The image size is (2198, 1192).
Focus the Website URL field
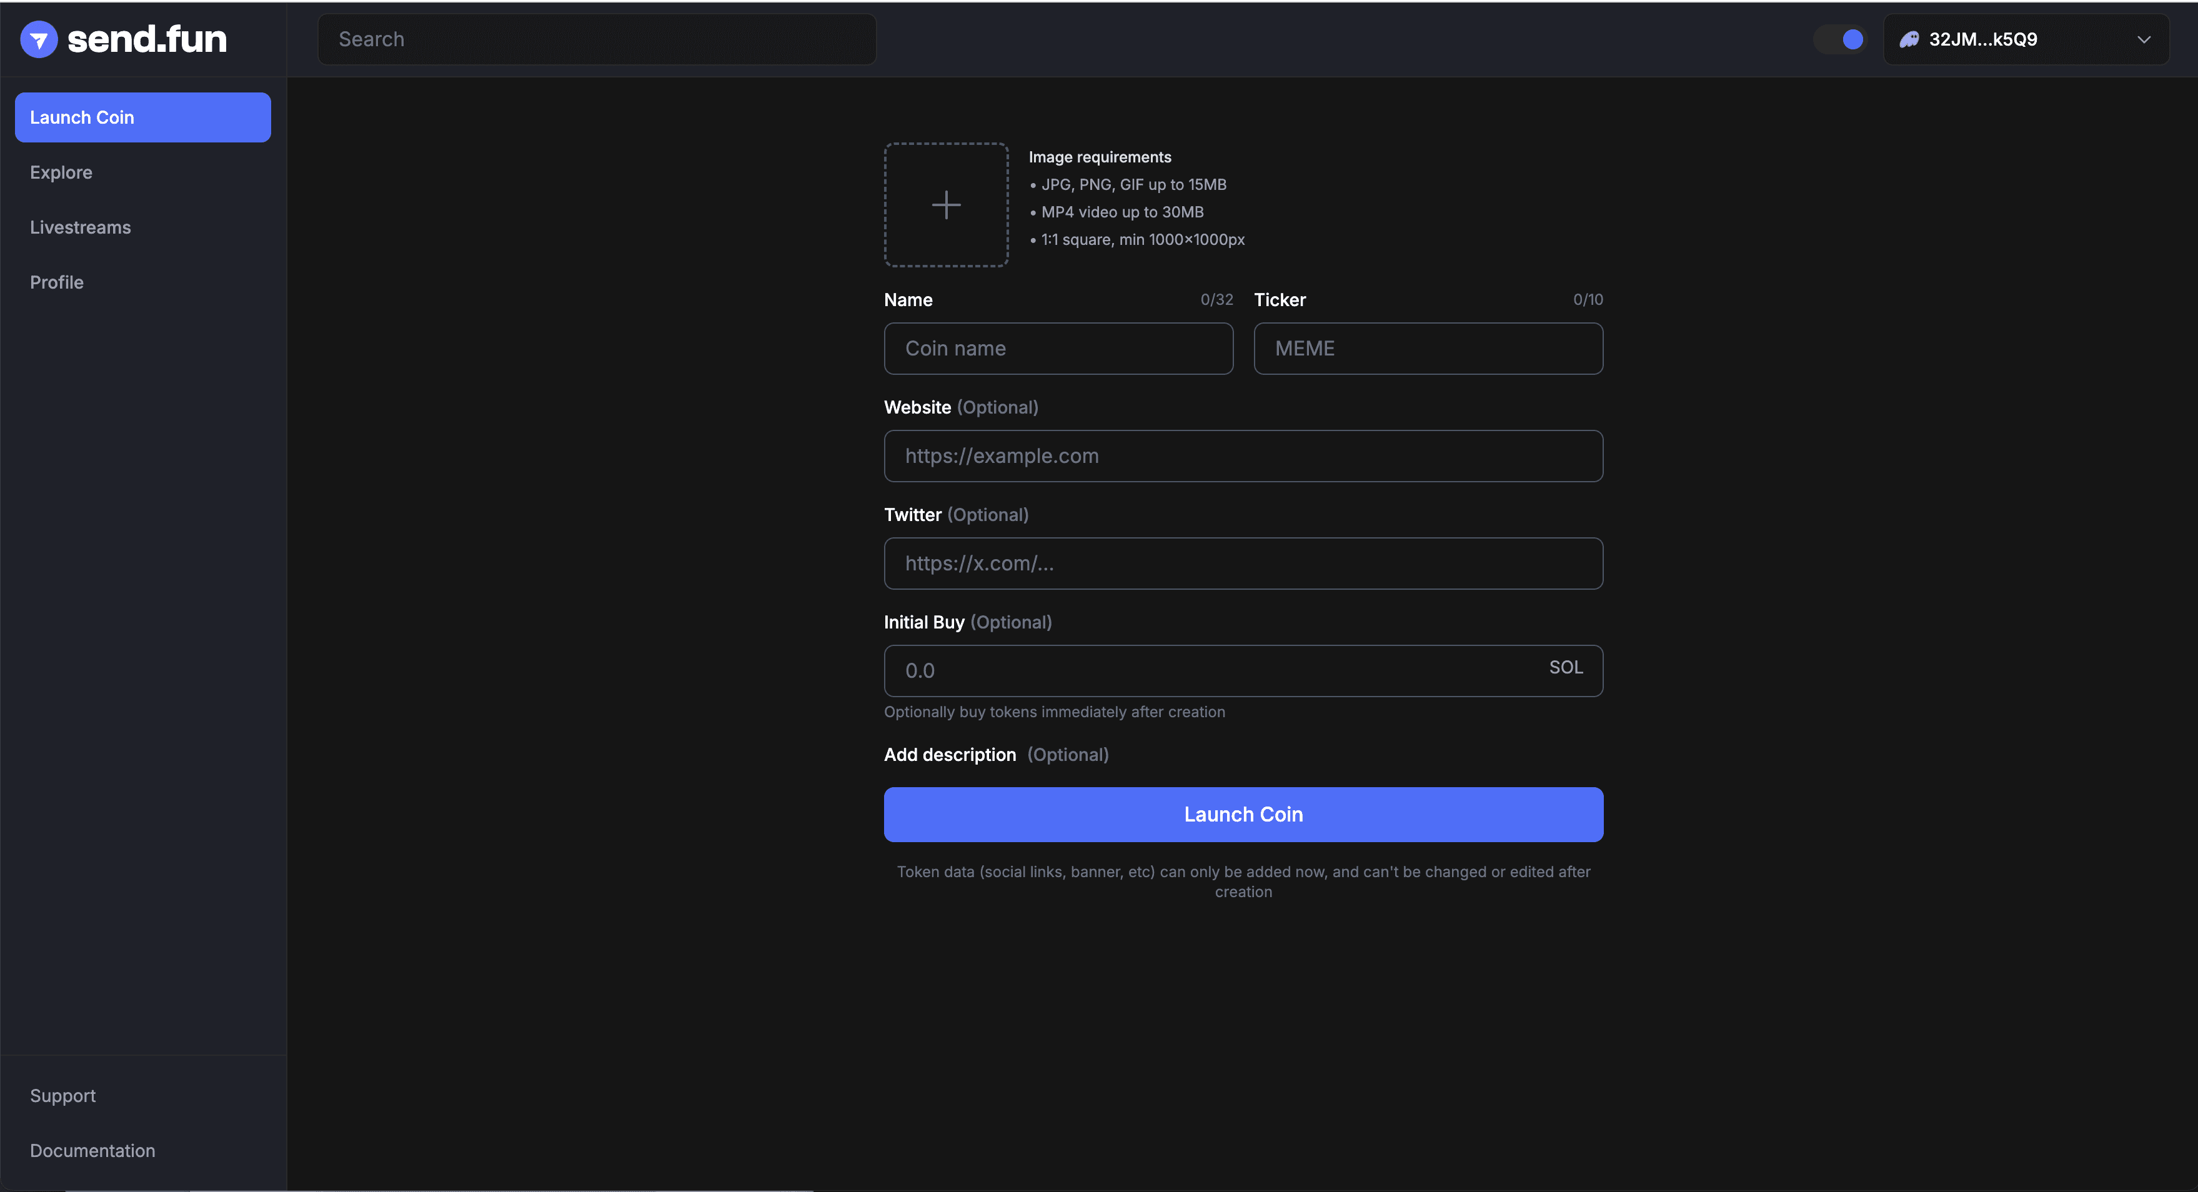1243,455
